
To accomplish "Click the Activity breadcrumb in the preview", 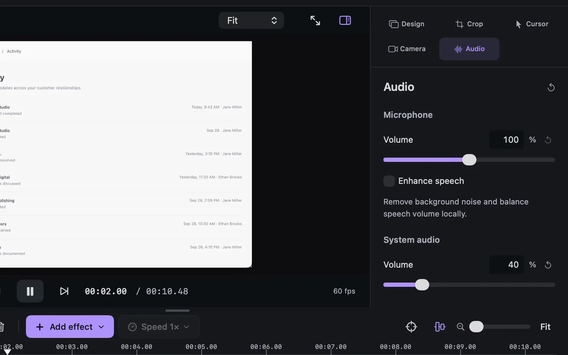I will coord(14,51).
